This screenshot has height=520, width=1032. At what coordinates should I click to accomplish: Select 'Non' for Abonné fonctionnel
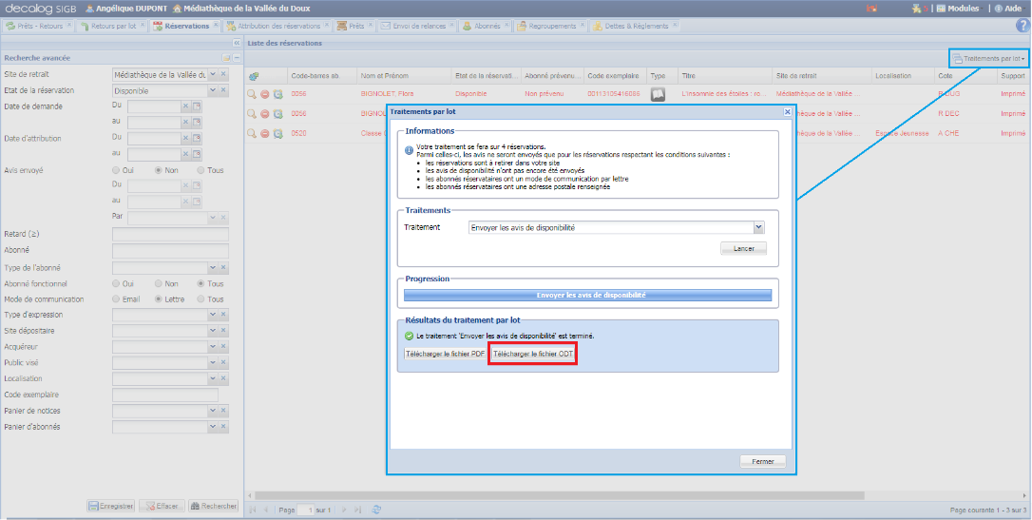(x=159, y=283)
